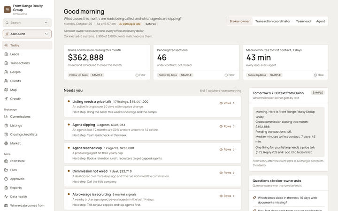Screen dimensions: 338x211
Task: Click the Front Range Realty Group FR logo
Action: point(7,9)
